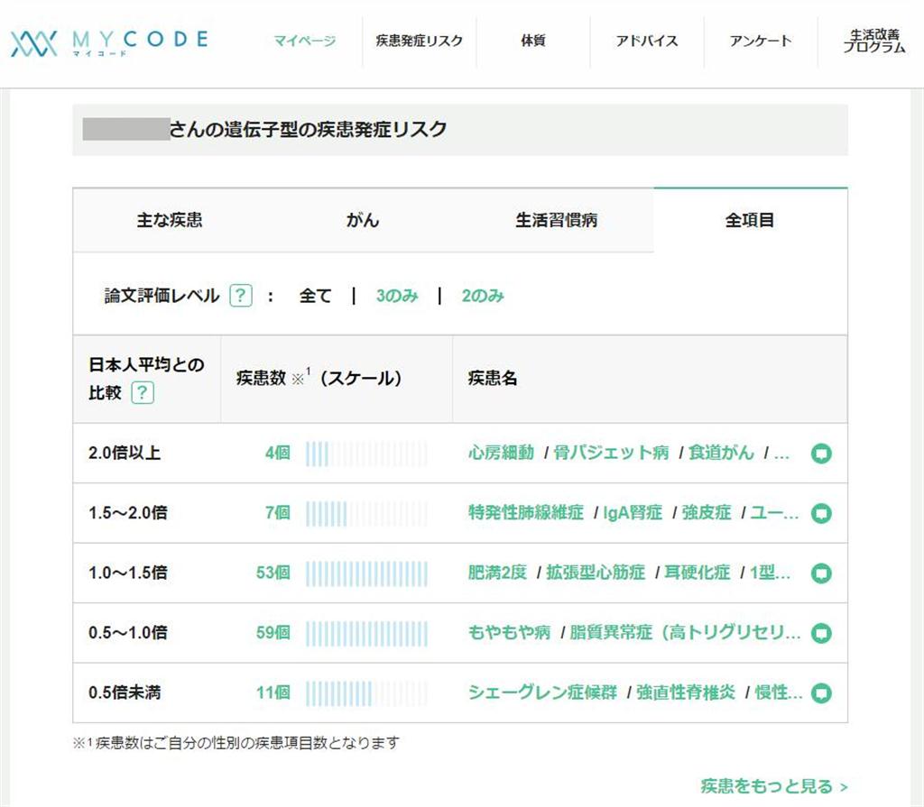Select 全て paper level filter
Viewport: 924px width, 807px height.
click(x=316, y=296)
